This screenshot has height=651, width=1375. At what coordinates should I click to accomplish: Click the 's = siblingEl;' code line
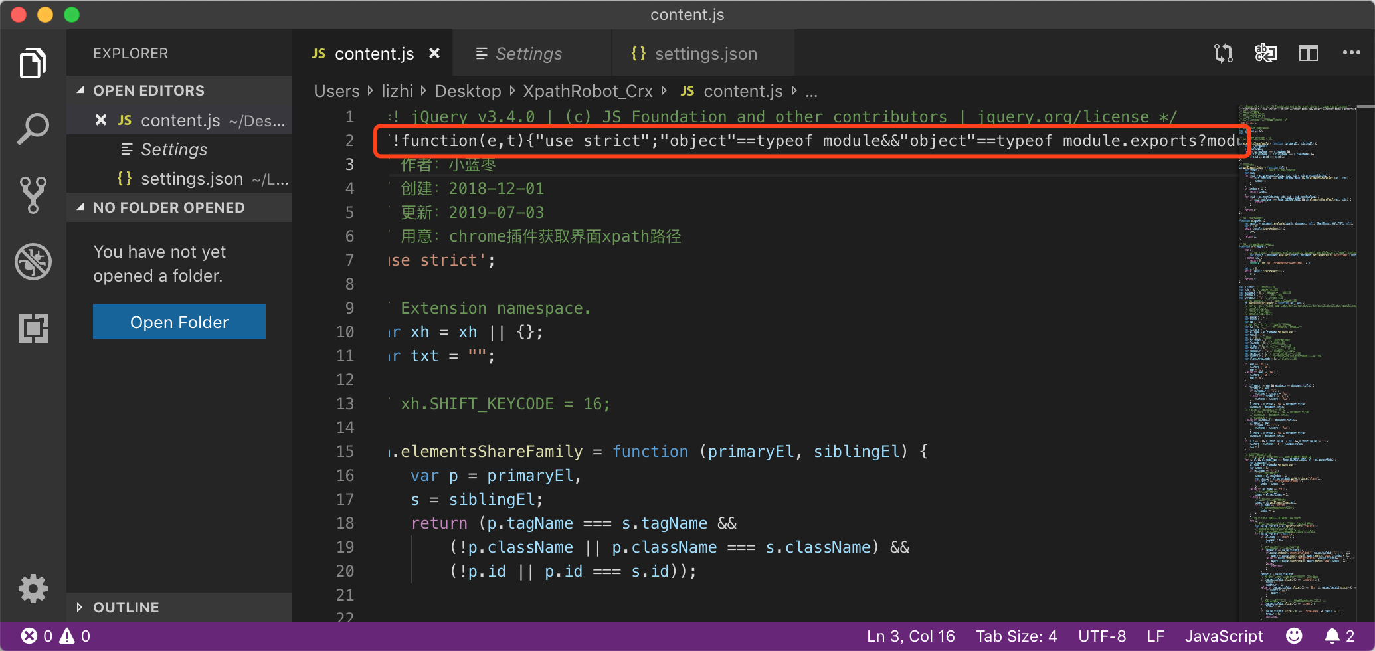pyautogui.click(x=477, y=500)
